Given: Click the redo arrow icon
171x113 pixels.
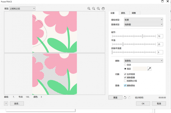Looking at the screenshot, I should click(x=130, y=98).
